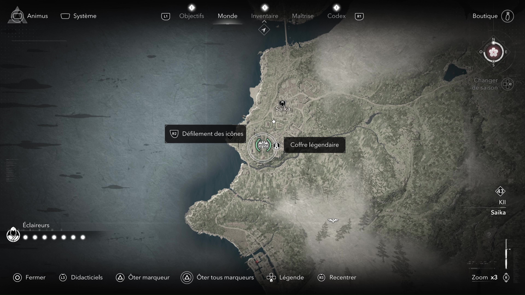Select the white diamond marker near Saika

(274, 122)
